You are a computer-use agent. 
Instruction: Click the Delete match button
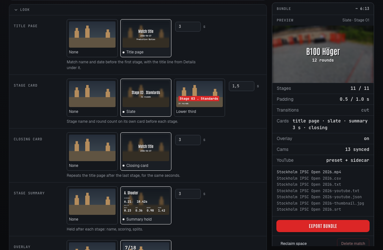pos(353,244)
